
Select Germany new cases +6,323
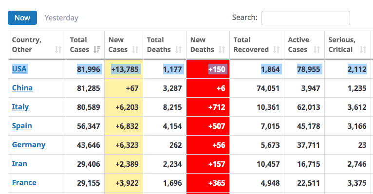click(x=127, y=145)
